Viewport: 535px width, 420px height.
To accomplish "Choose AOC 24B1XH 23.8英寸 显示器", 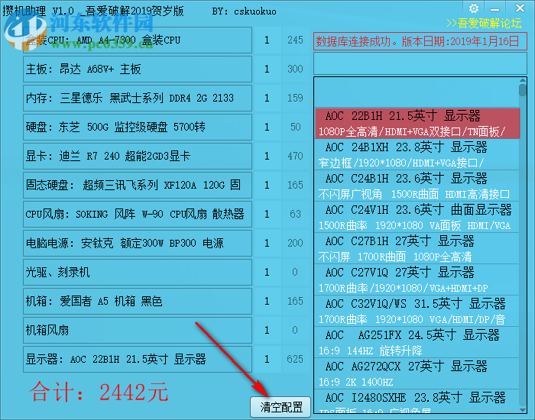I will click(x=417, y=155).
